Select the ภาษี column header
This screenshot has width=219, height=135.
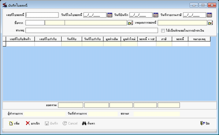(x=164, y=39)
